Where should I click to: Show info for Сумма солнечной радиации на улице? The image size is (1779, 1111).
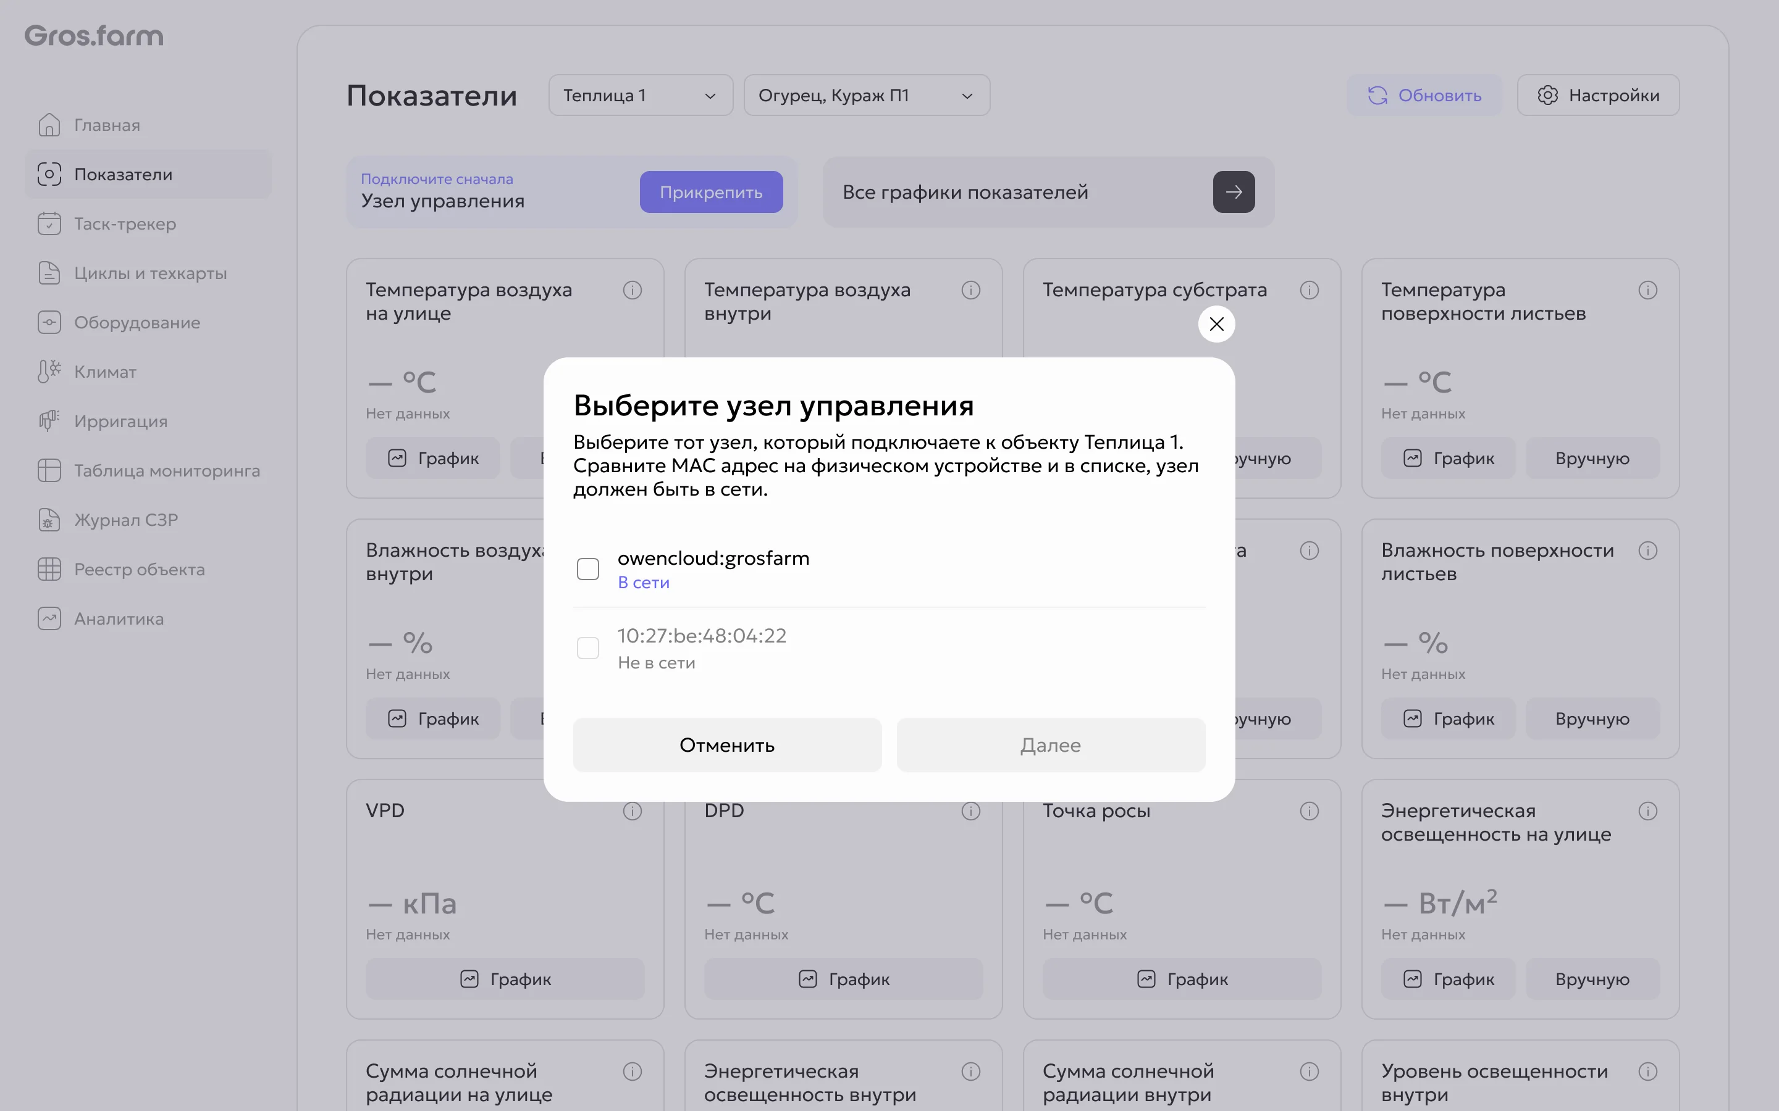coord(632,1071)
